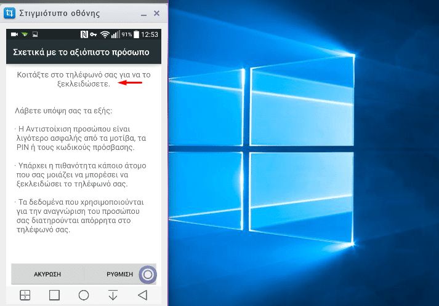
Task: Tap the down arrow notification panel button
Action: (x=113, y=295)
